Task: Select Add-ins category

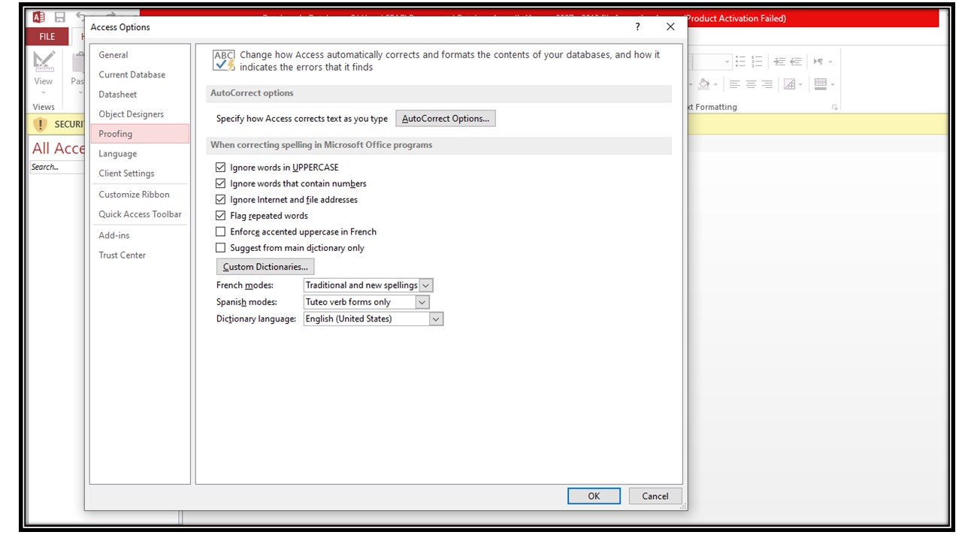Action: 139,235
